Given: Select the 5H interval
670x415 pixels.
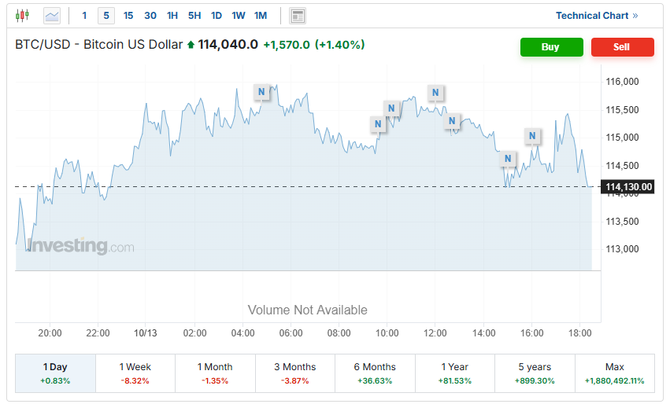Looking at the screenshot, I should click(x=194, y=16).
